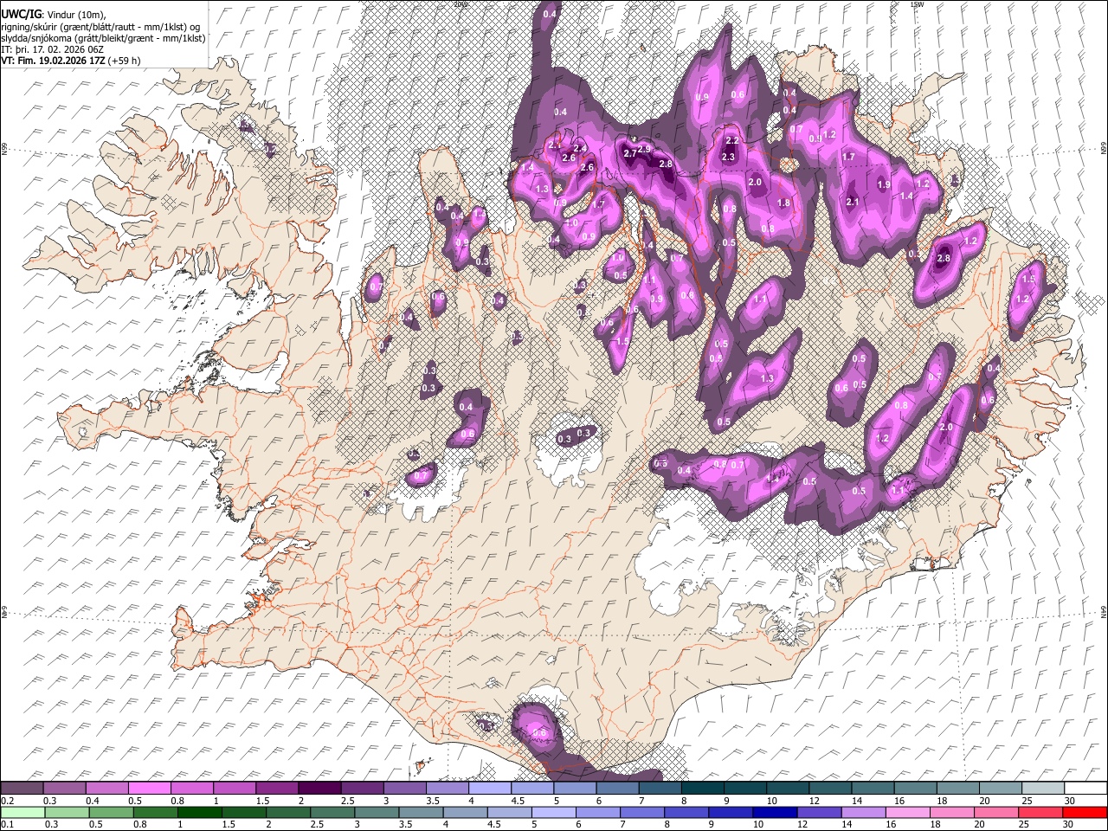Click the 66N latitude label on the left edge
Image resolution: width=1108 pixels, height=831 pixels.
(4, 148)
